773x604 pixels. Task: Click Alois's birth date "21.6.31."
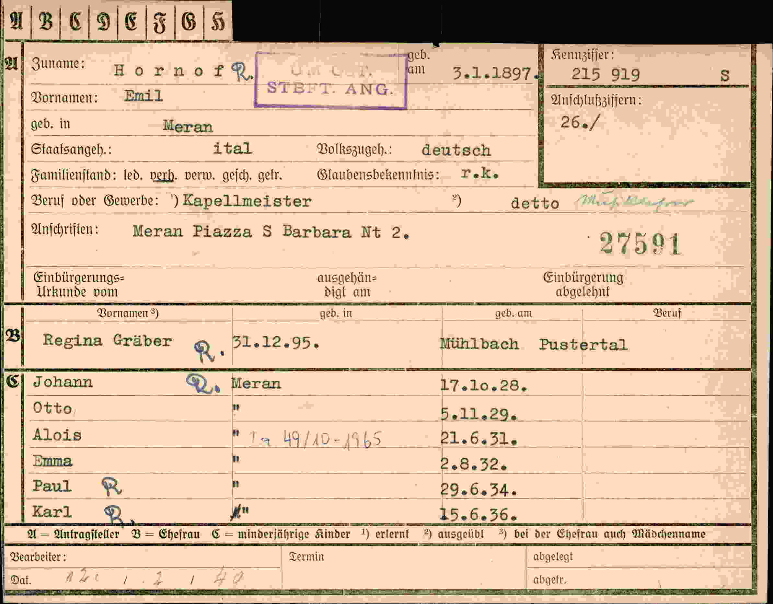click(x=479, y=439)
